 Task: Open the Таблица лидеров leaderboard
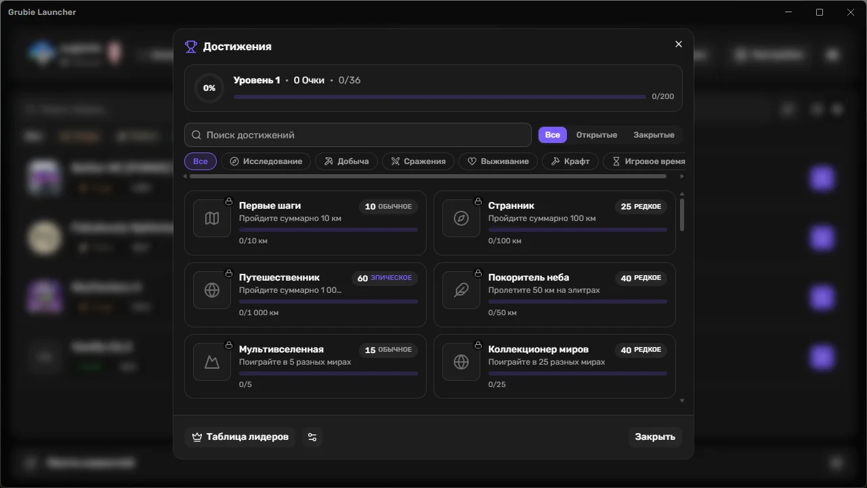(240, 437)
